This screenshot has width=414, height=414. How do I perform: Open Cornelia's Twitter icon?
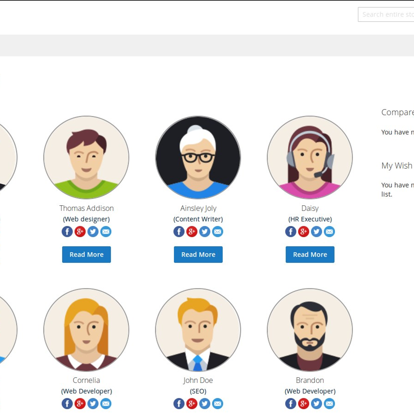[93, 403]
